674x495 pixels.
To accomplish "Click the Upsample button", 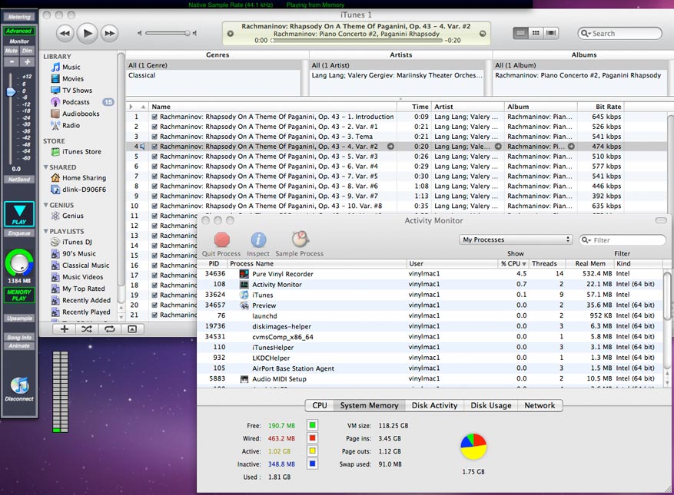I will click(x=19, y=318).
